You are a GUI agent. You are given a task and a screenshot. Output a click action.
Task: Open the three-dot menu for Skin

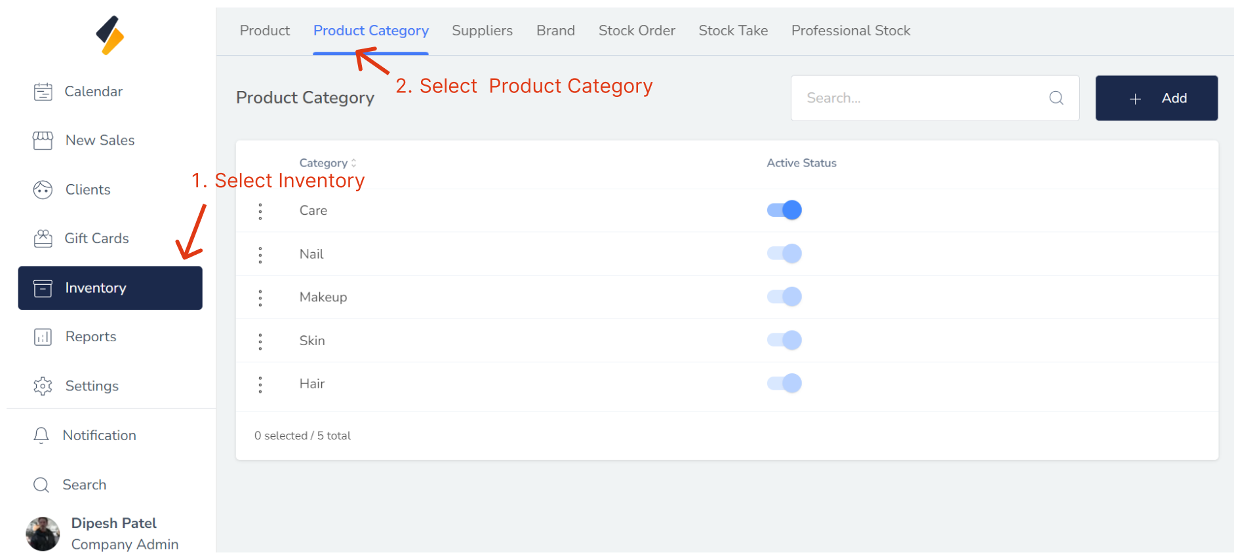[x=260, y=341]
